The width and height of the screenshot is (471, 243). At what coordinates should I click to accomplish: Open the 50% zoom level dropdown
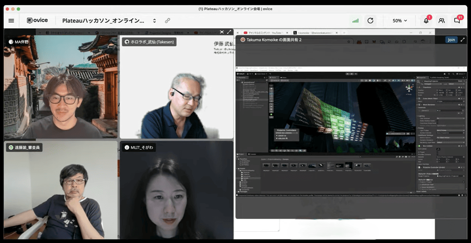(x=399, y=21)
